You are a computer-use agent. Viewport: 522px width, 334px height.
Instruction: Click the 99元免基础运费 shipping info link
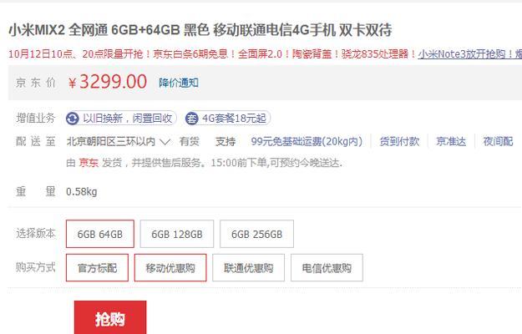tap(307, 142)
